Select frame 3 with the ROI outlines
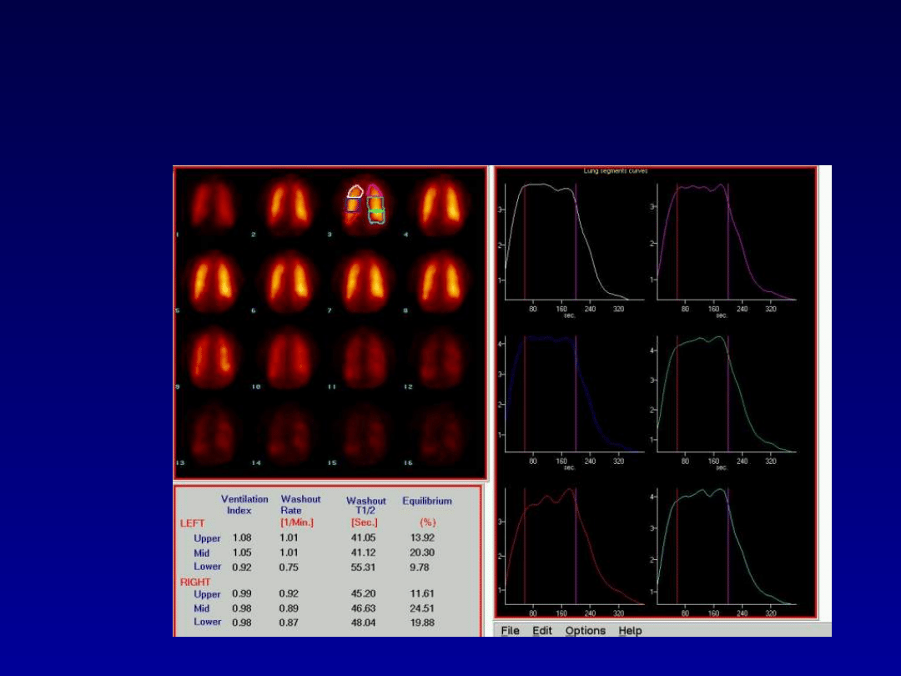Image resolution: width=901 pixels, height=676 pixels. 365,207
